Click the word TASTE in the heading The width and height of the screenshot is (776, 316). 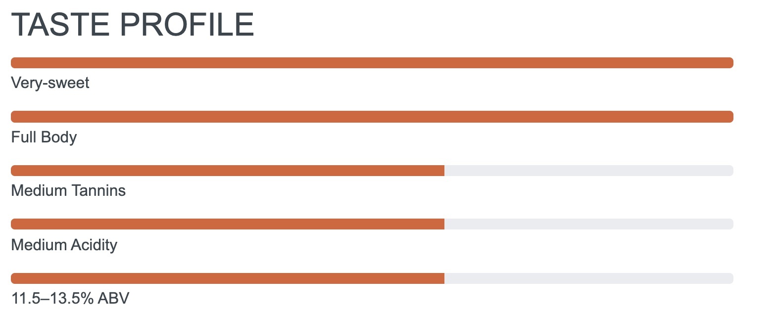click(59, 24)
